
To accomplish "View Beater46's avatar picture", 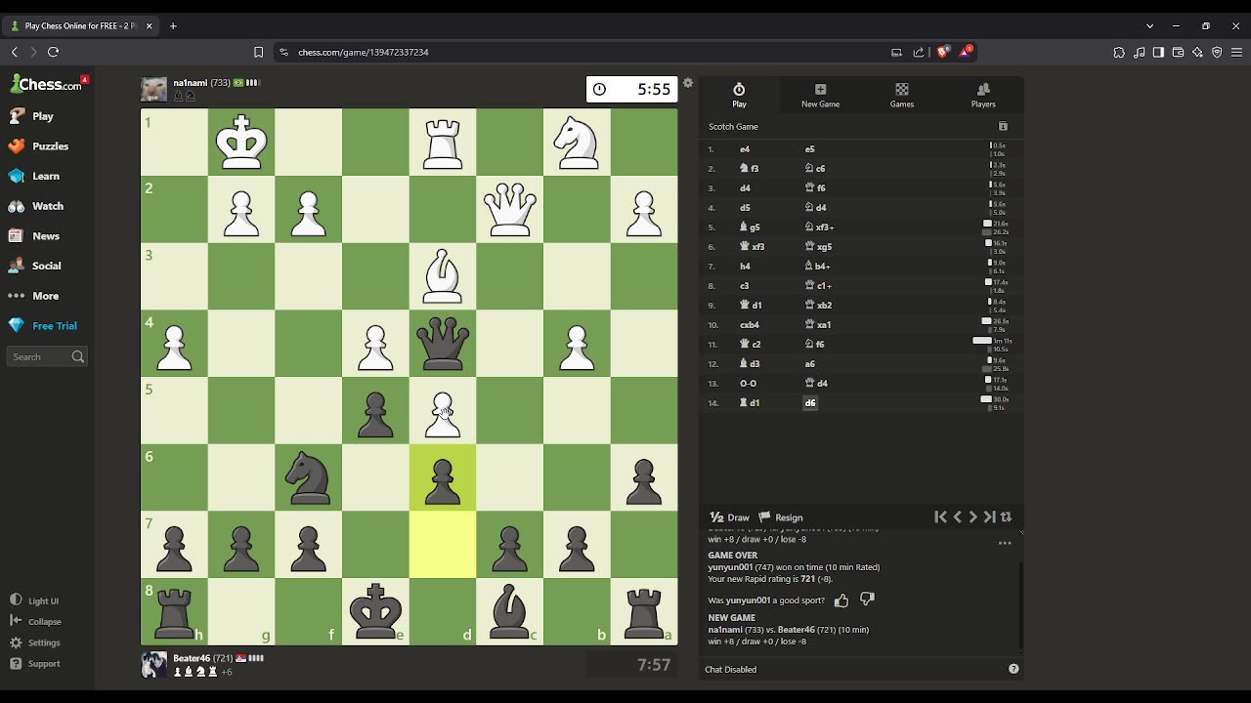I will tap(153, 665).
